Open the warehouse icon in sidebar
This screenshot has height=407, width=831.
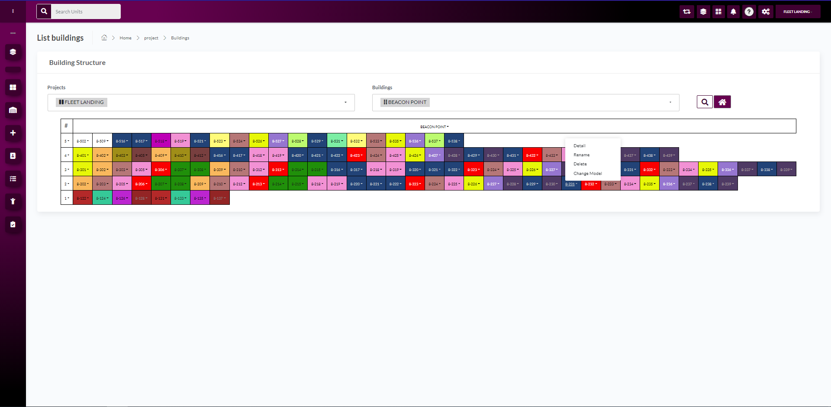pyautogui.click(x=13, y=110)
